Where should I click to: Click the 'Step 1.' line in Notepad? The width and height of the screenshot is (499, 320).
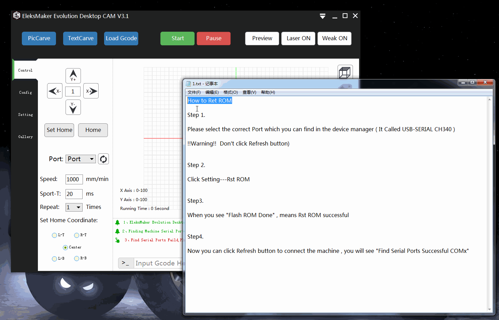click(x=196, y=115)
